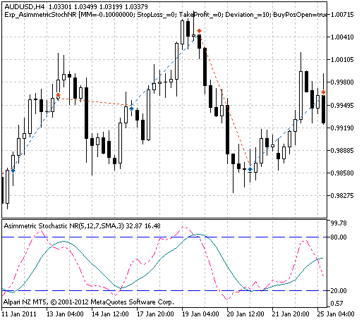This screenshot has width=364, height=322.
Task: Select the blue buy arrow after 20 Jan 12:00
Action: (x=250, y=169)
